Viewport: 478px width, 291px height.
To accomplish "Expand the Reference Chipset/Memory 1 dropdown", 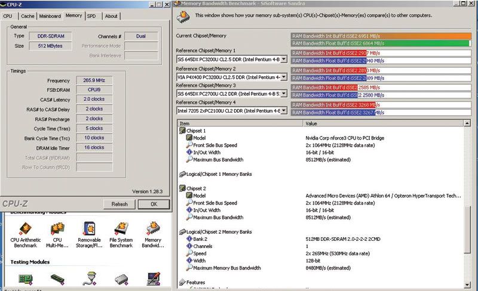I will click(x=284, y=60).
